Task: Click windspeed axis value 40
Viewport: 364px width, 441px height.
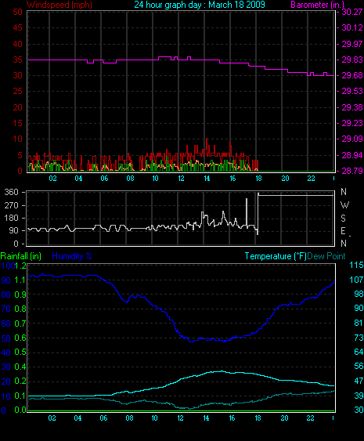Action: pyautogui.click(x=17, y=44)
